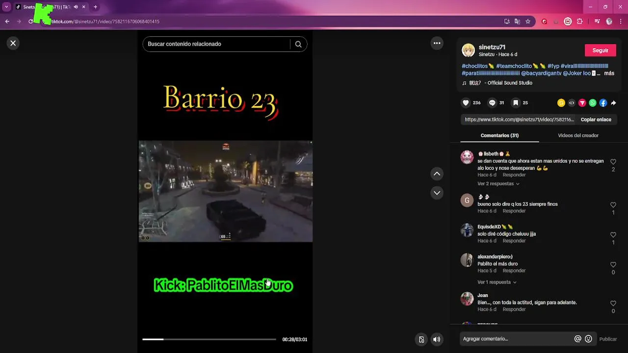Expand description with 'más' link
628x353 pixels.
pos(609,73)
